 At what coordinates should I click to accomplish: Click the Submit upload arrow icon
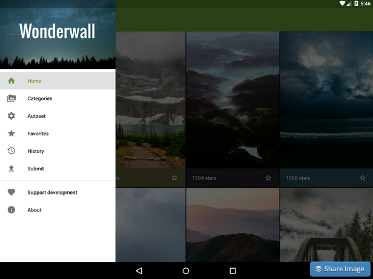pyautogui.click(x=11, y=168)
